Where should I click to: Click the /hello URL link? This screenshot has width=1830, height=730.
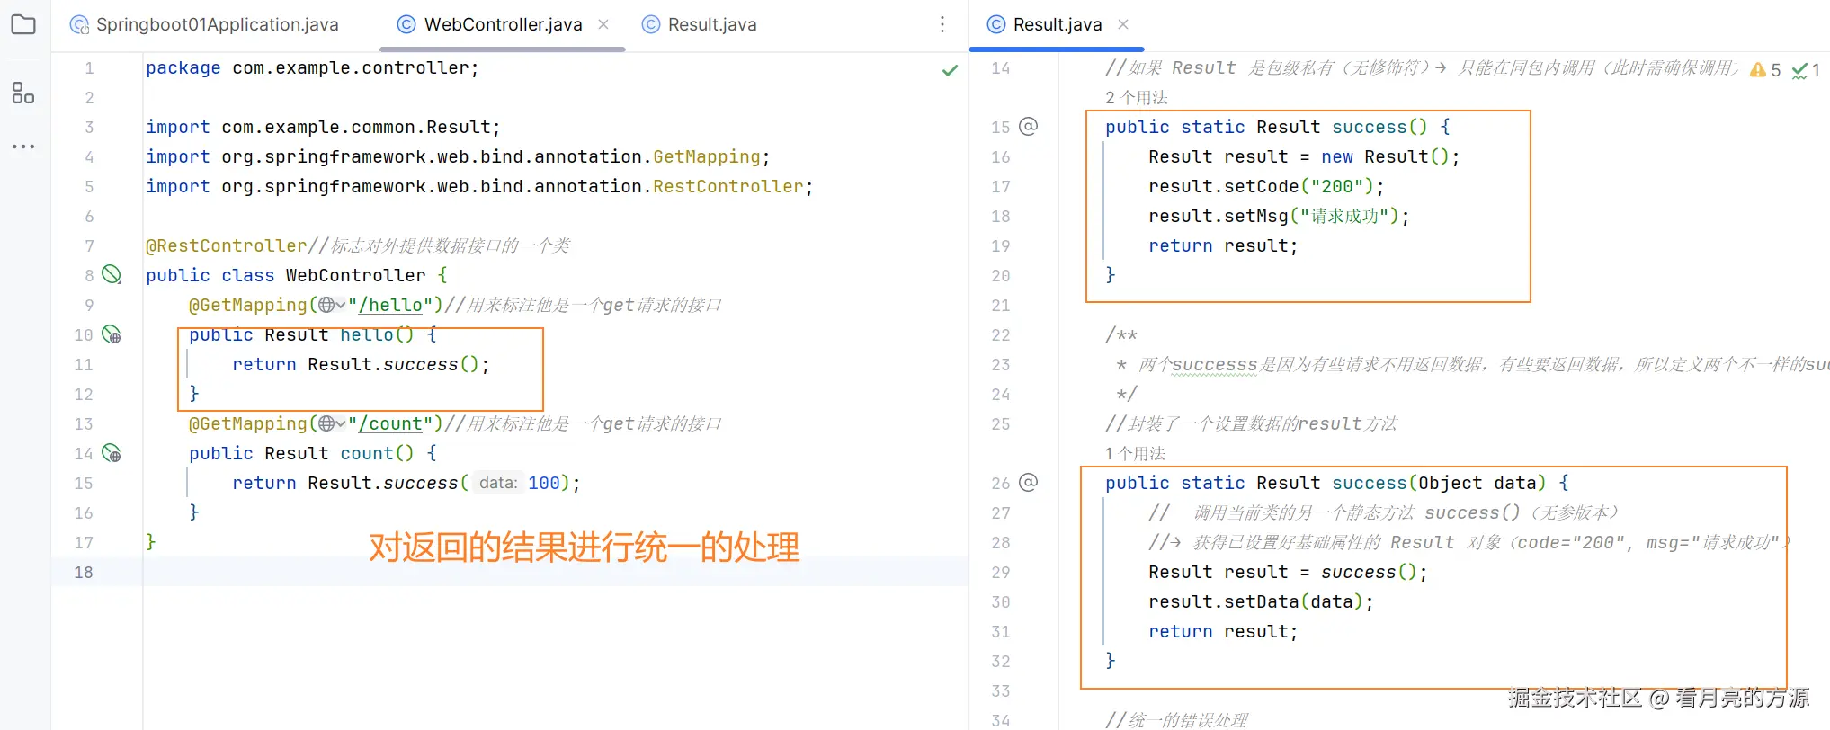[x=390, y=305]
